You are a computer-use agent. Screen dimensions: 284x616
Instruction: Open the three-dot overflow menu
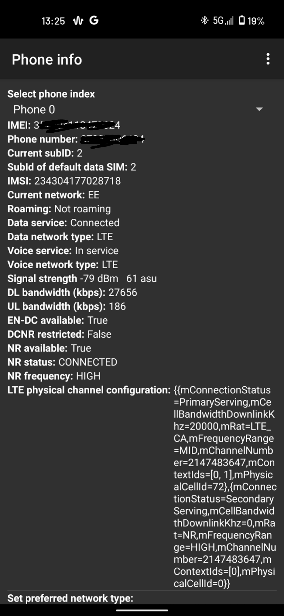click(x=268, y=59)
